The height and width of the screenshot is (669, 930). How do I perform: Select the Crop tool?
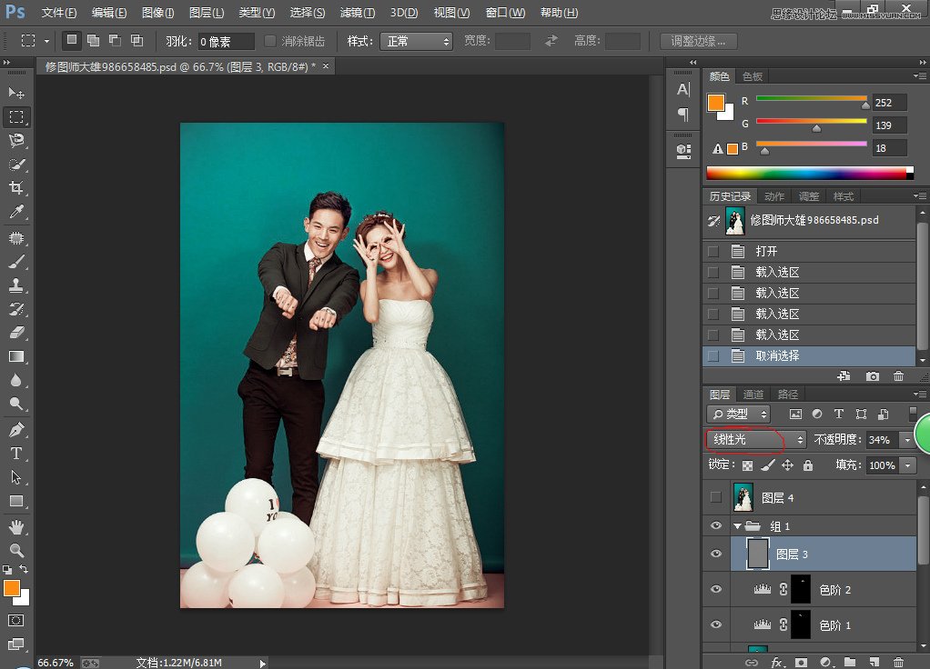pos(14,187)
